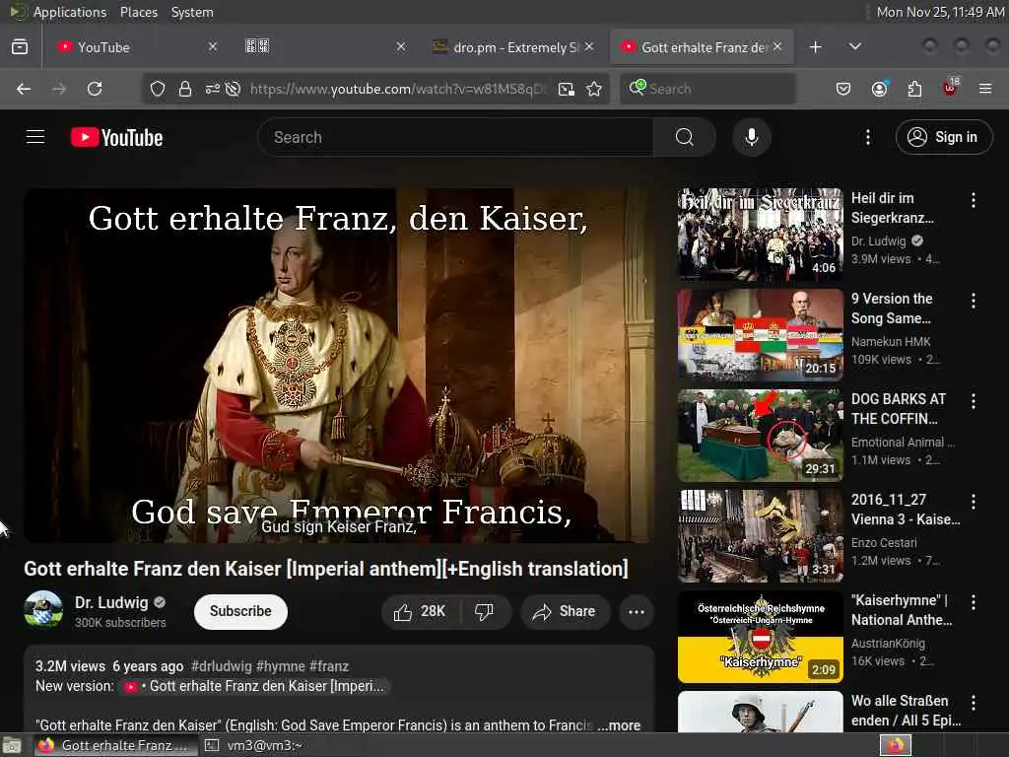Screen dimensions: 1009x757
Task: Open the #hymne hashtag link
Action: point(281,666)
